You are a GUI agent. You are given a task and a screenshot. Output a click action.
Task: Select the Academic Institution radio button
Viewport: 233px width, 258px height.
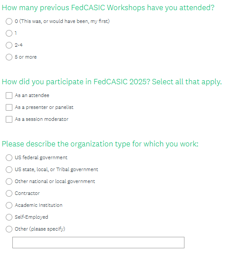(x=9, y=206)
